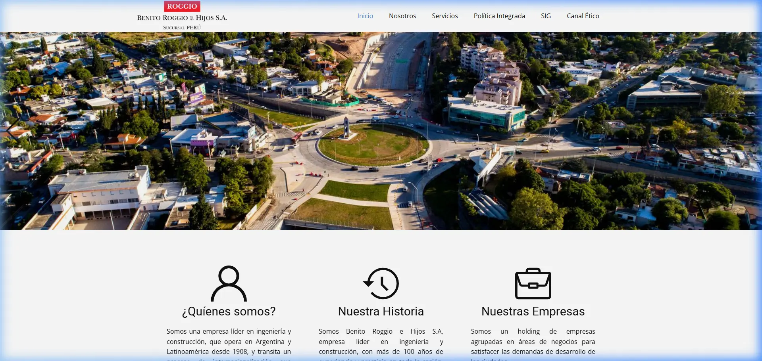Click the Nuestra Historia heading
Screen dimensions: 762x361
coord(381,311)
